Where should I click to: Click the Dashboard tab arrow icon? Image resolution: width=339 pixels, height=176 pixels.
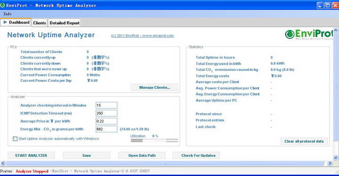(5, 22)
